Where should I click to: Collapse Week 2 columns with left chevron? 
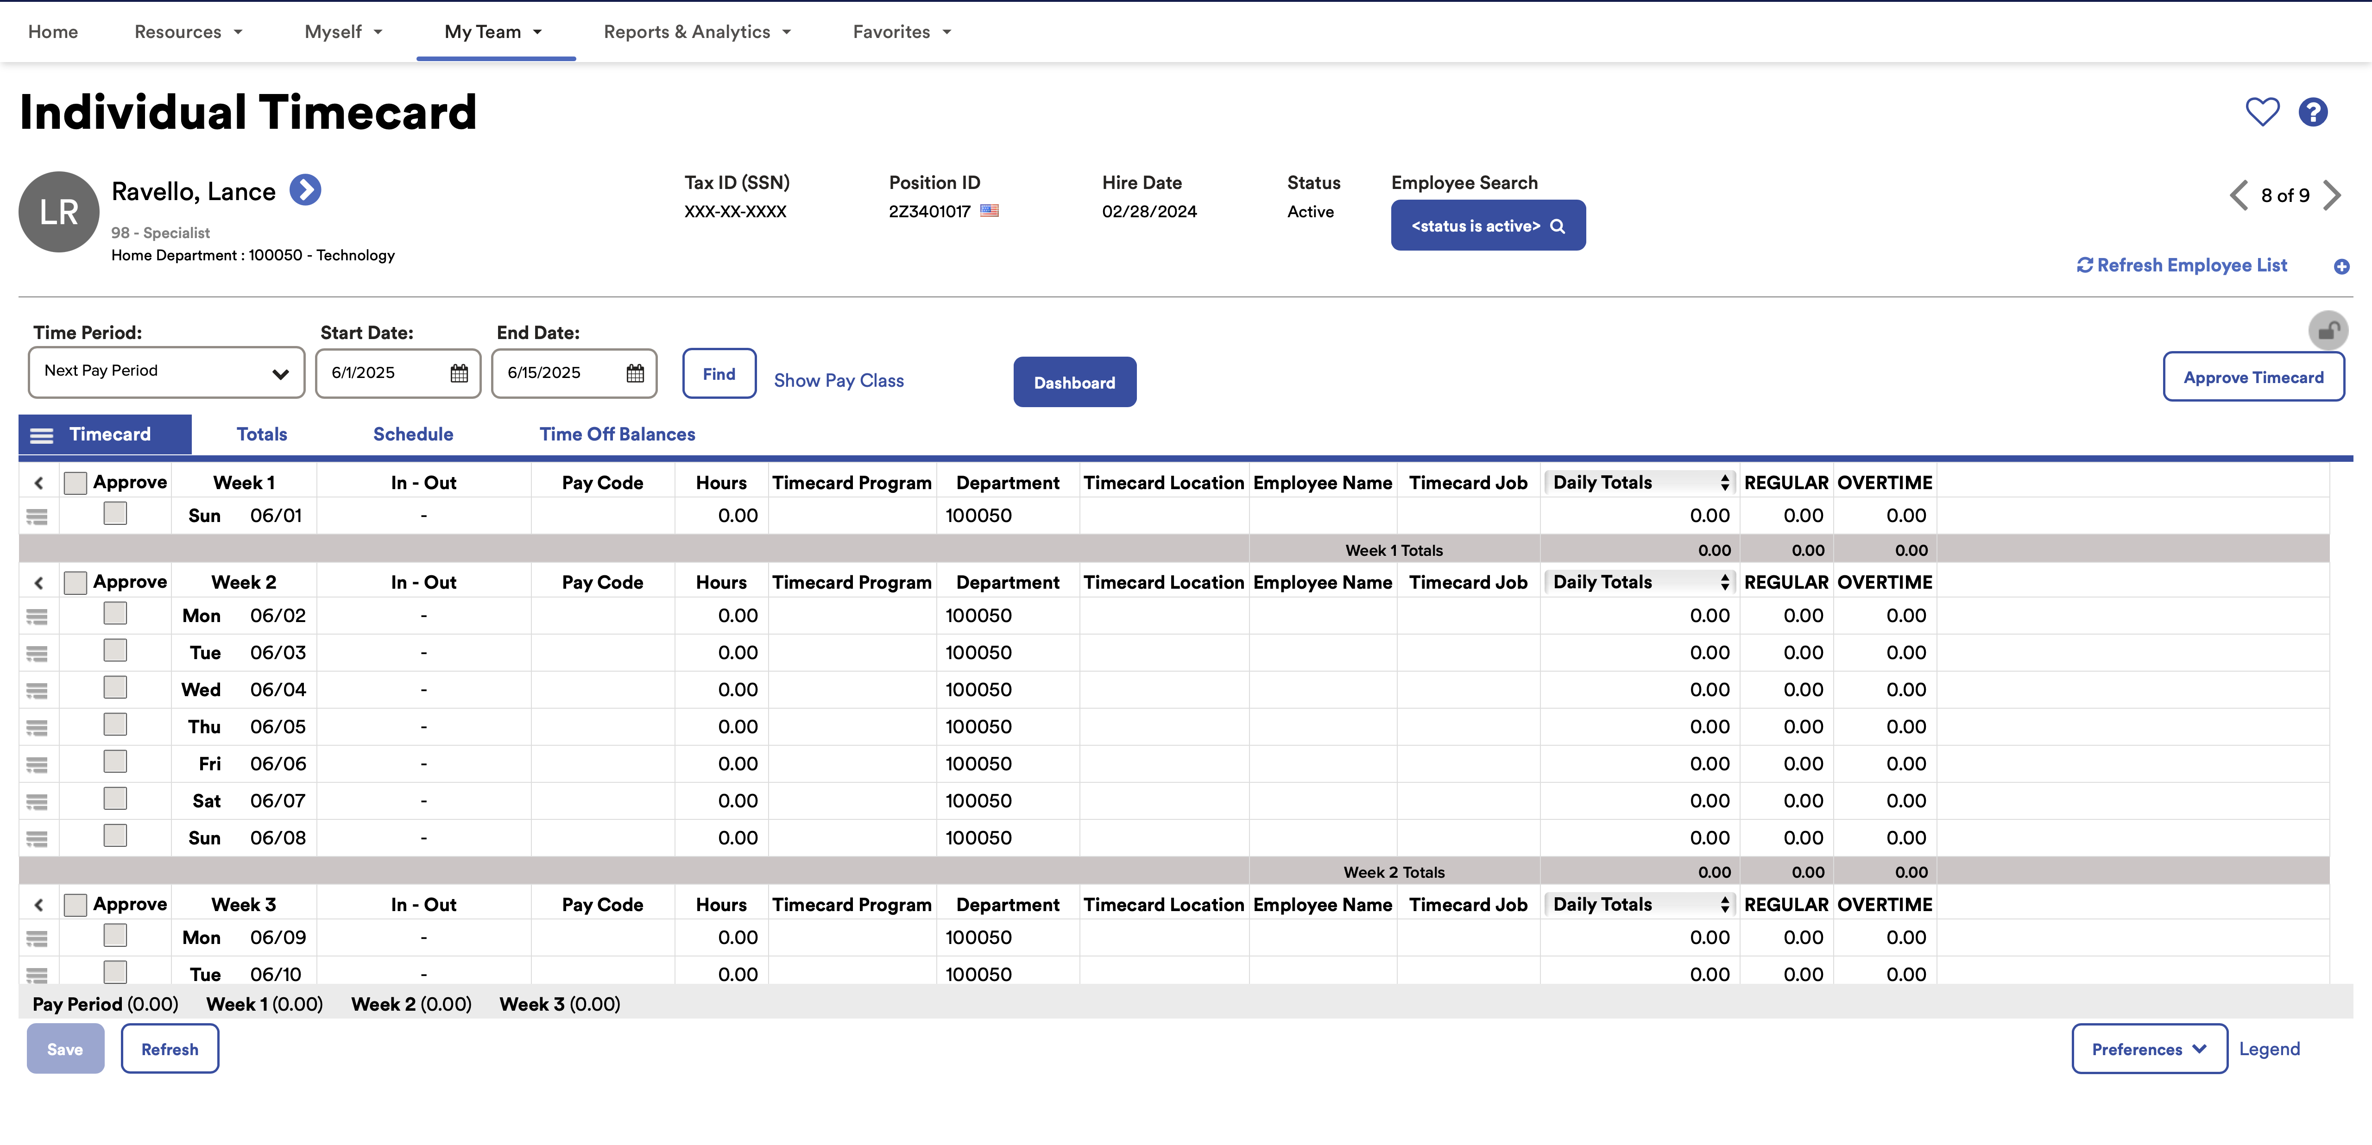coord(38,583)
